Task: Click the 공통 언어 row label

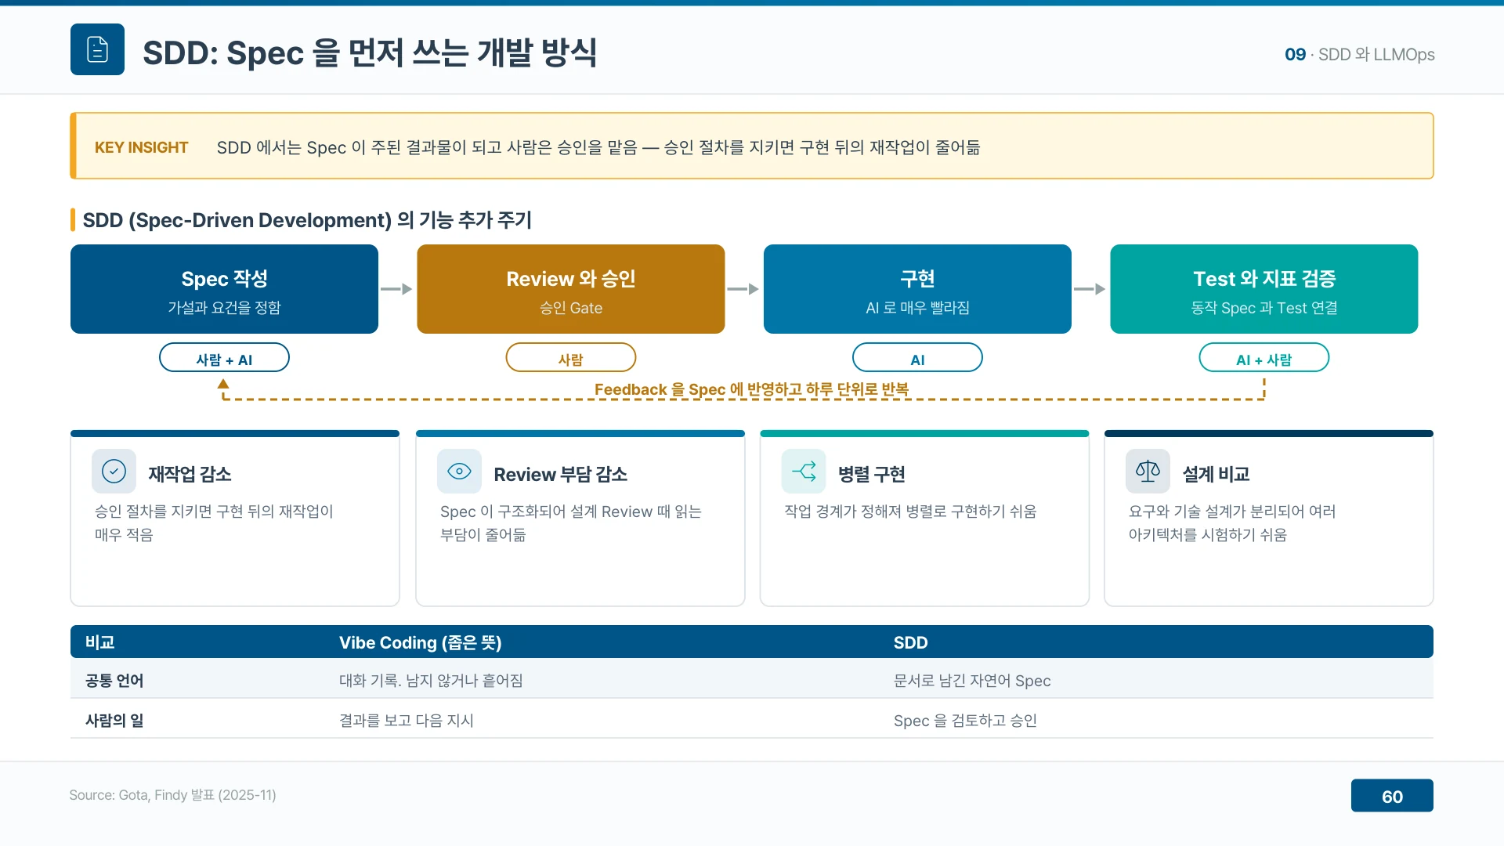Action: tap(114, 681)
